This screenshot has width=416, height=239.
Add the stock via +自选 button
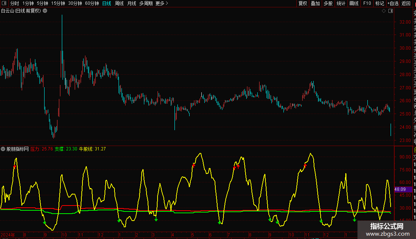pyautogui.click(x=393, y=3)
